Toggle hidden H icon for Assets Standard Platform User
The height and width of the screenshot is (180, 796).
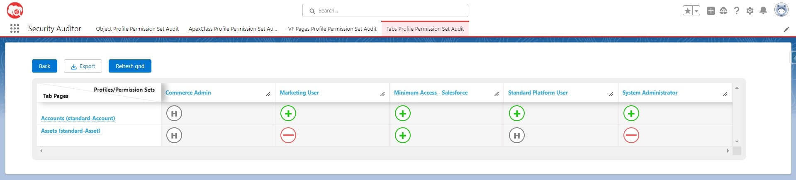[x=517, y=135]
